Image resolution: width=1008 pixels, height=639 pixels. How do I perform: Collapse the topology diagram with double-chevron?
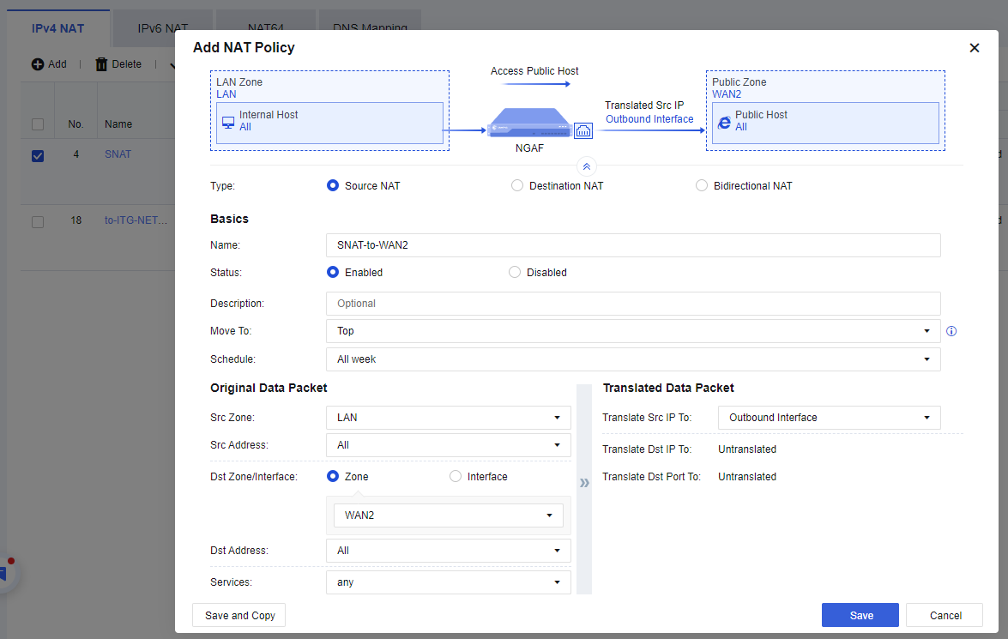(587, 166)
